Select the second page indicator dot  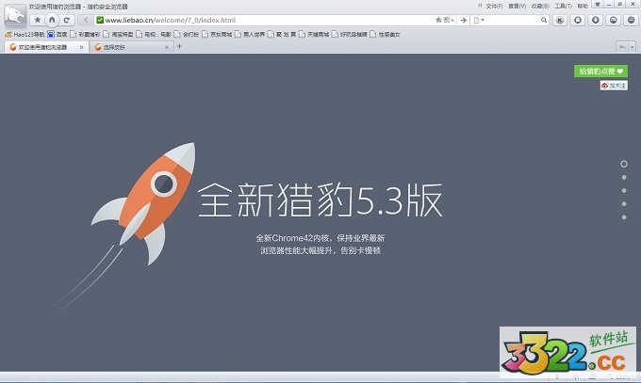624,177
